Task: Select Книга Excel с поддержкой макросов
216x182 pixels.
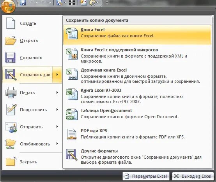Action: pyautogui.click(x=137, y=55)
